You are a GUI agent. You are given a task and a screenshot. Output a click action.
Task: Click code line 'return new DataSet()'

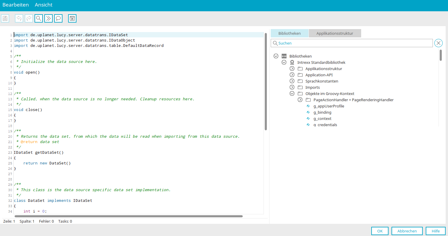pos(47,163)
